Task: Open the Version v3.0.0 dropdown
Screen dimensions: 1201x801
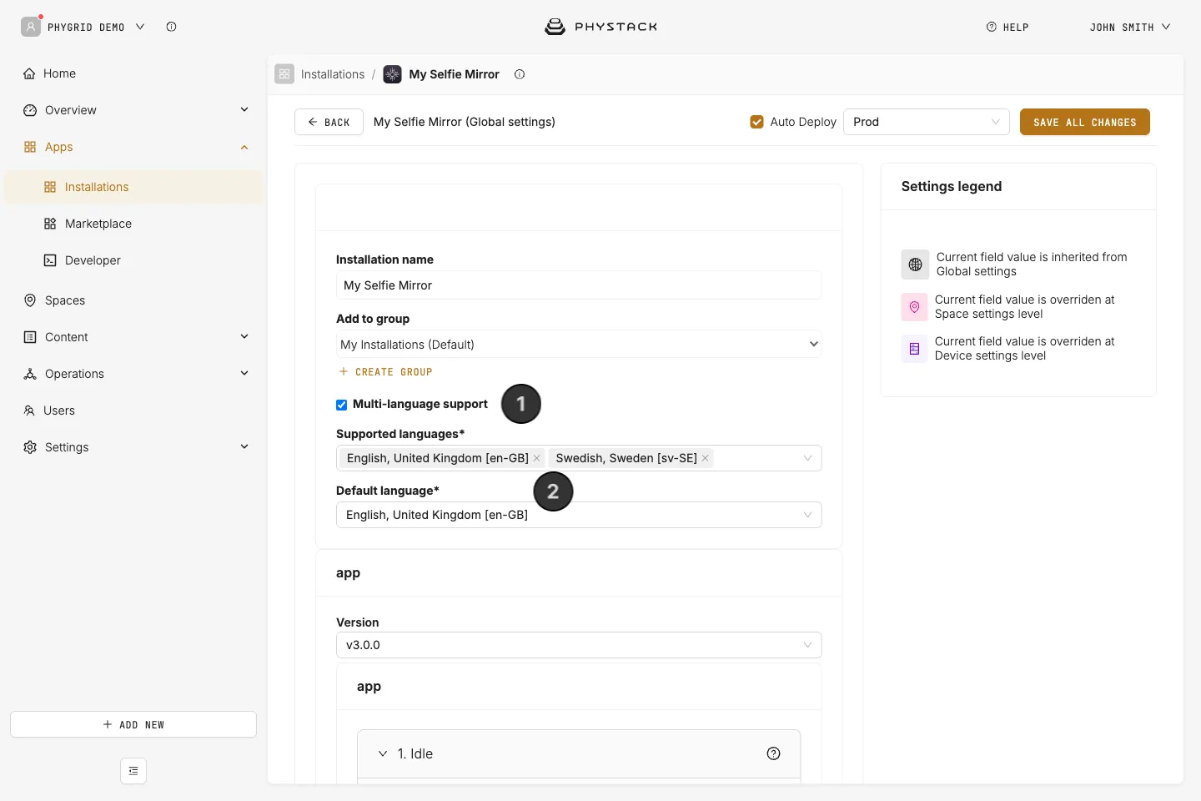Action: click(x=579, y=645)
